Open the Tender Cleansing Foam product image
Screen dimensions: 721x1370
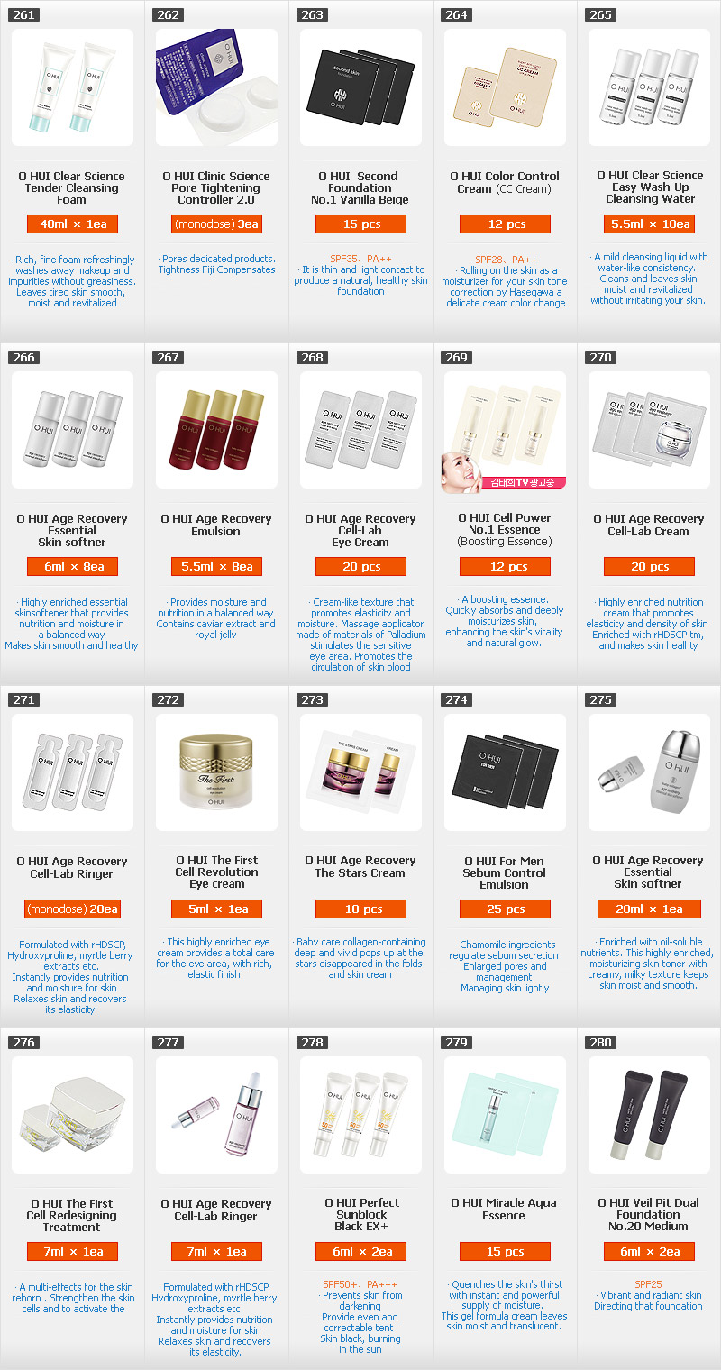(72, 87)
